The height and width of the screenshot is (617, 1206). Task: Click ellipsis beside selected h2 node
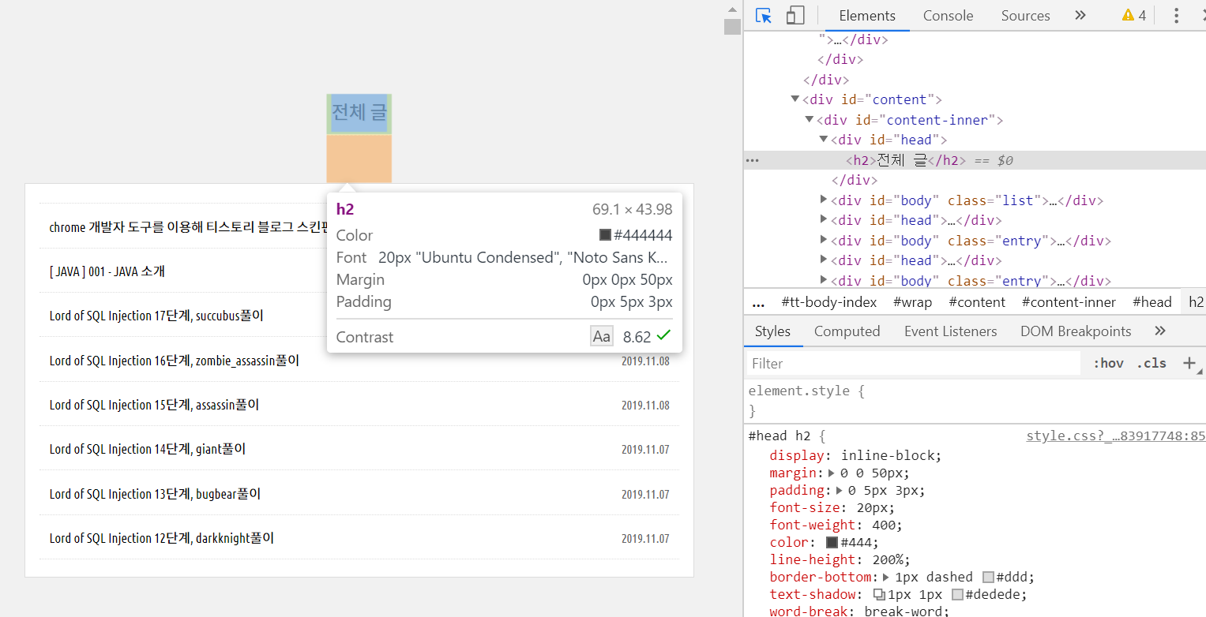pyautogui.click(x=753, y=160)
